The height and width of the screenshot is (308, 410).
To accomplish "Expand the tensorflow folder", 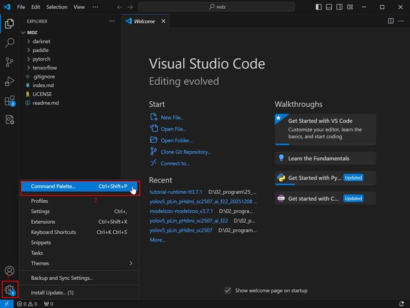I will click(28, 68).
